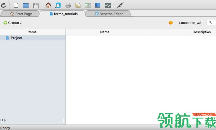Image resolution: width=216 pixels, height=130 pixels.
Task: Open the Create dropdown menu
Action: pos(12,23)
